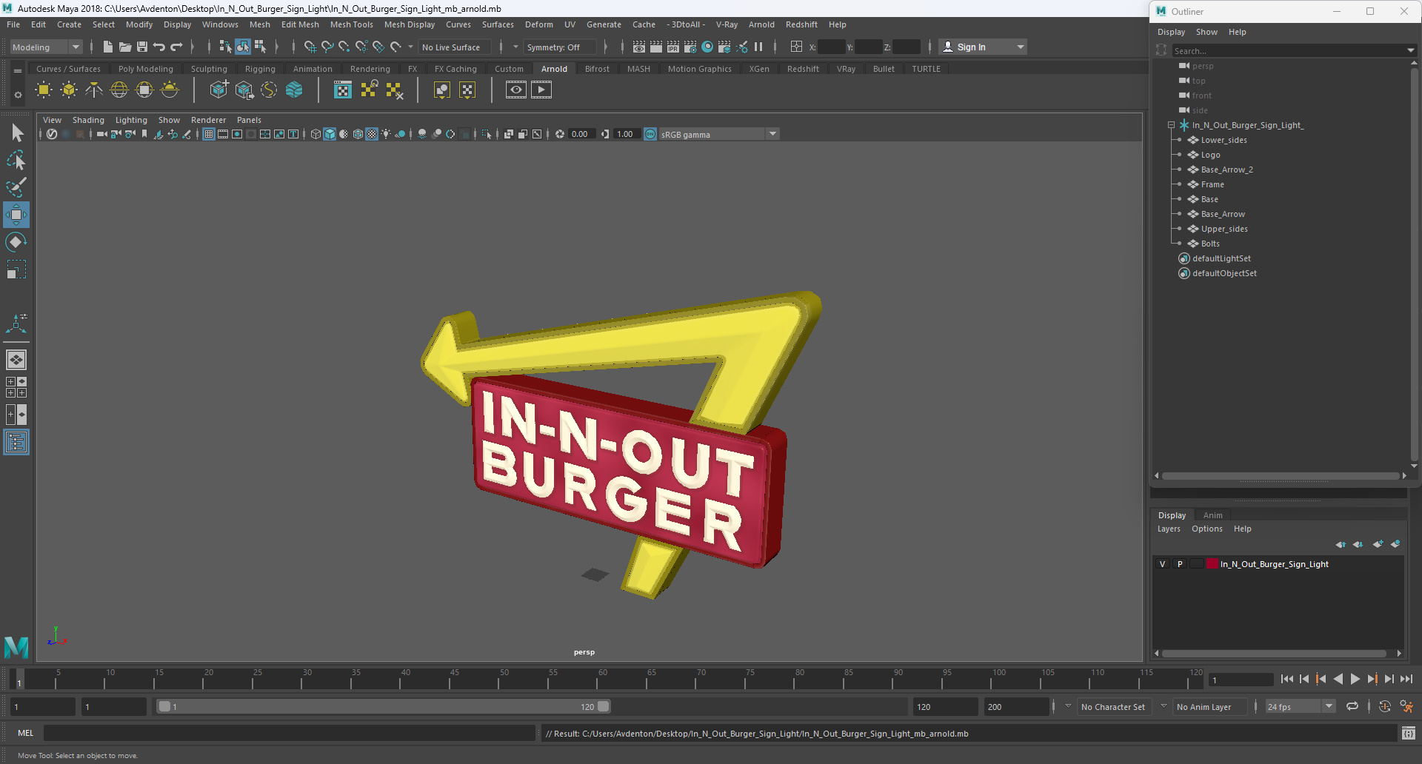This screenshot has height=764, width=1422.
Task: Toggle the viewport grid display
Action: (x=209, y=134)
